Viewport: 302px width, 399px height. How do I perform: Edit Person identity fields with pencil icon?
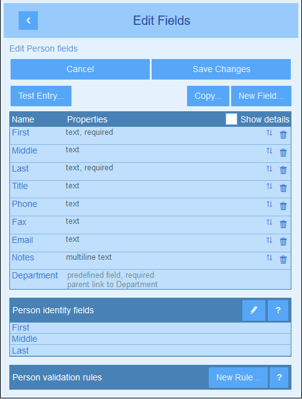pos(254,310)
